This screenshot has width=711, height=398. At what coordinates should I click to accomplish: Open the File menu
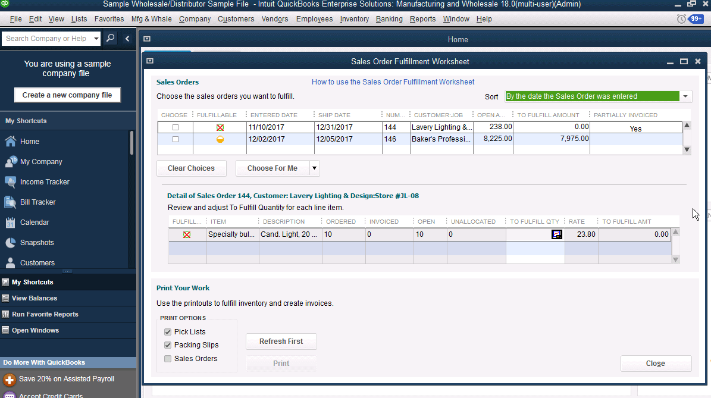pyautogui.click(x=16, y=19)
